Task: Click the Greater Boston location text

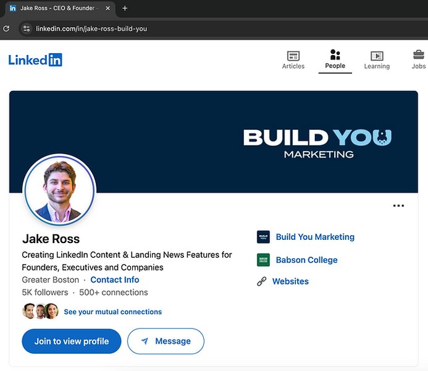Action: click(x=50, y=279)
